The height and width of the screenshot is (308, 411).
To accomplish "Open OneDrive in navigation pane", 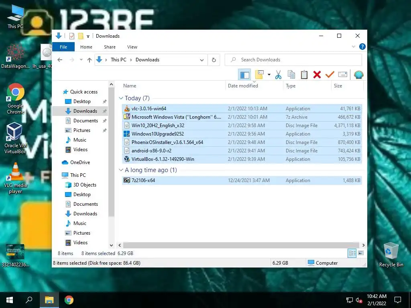I will coord(76,162).
